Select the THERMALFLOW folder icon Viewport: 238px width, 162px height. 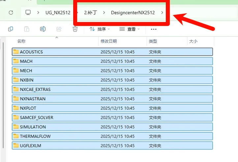point(16,136)
